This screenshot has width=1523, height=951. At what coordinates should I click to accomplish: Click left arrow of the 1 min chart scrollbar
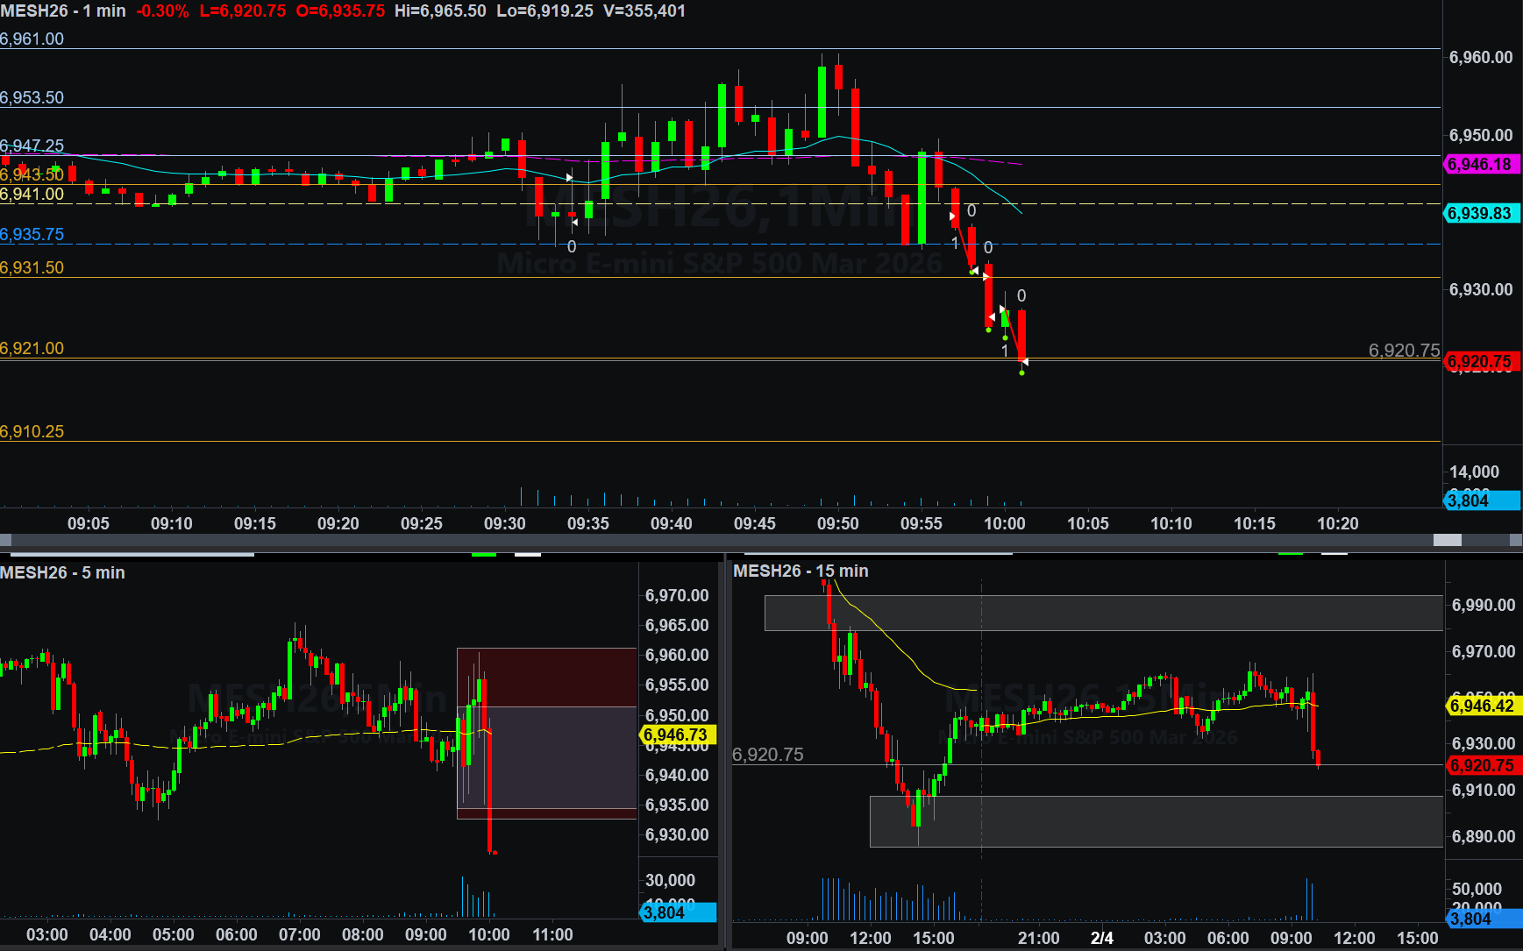(x=5, y=541)
